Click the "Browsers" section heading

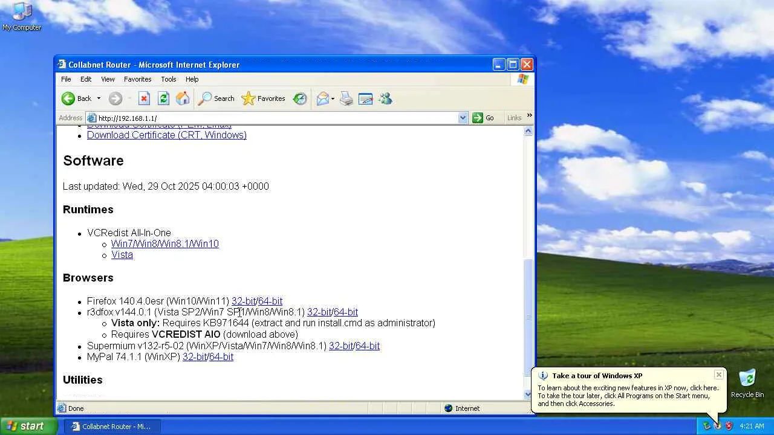click(88, 278)
